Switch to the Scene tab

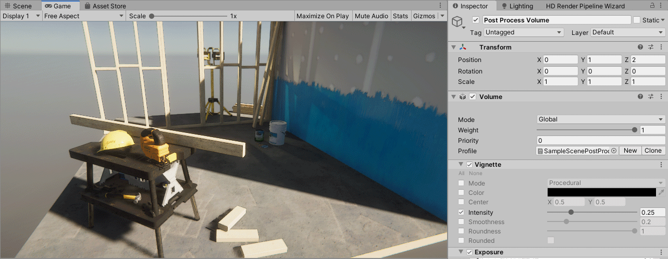pos(18,6)
